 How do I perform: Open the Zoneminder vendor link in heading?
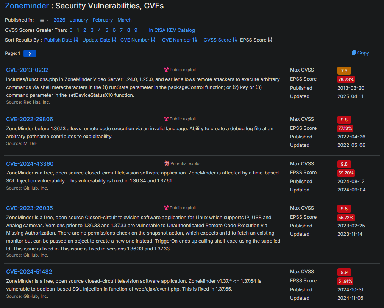(x=27, y=6)
